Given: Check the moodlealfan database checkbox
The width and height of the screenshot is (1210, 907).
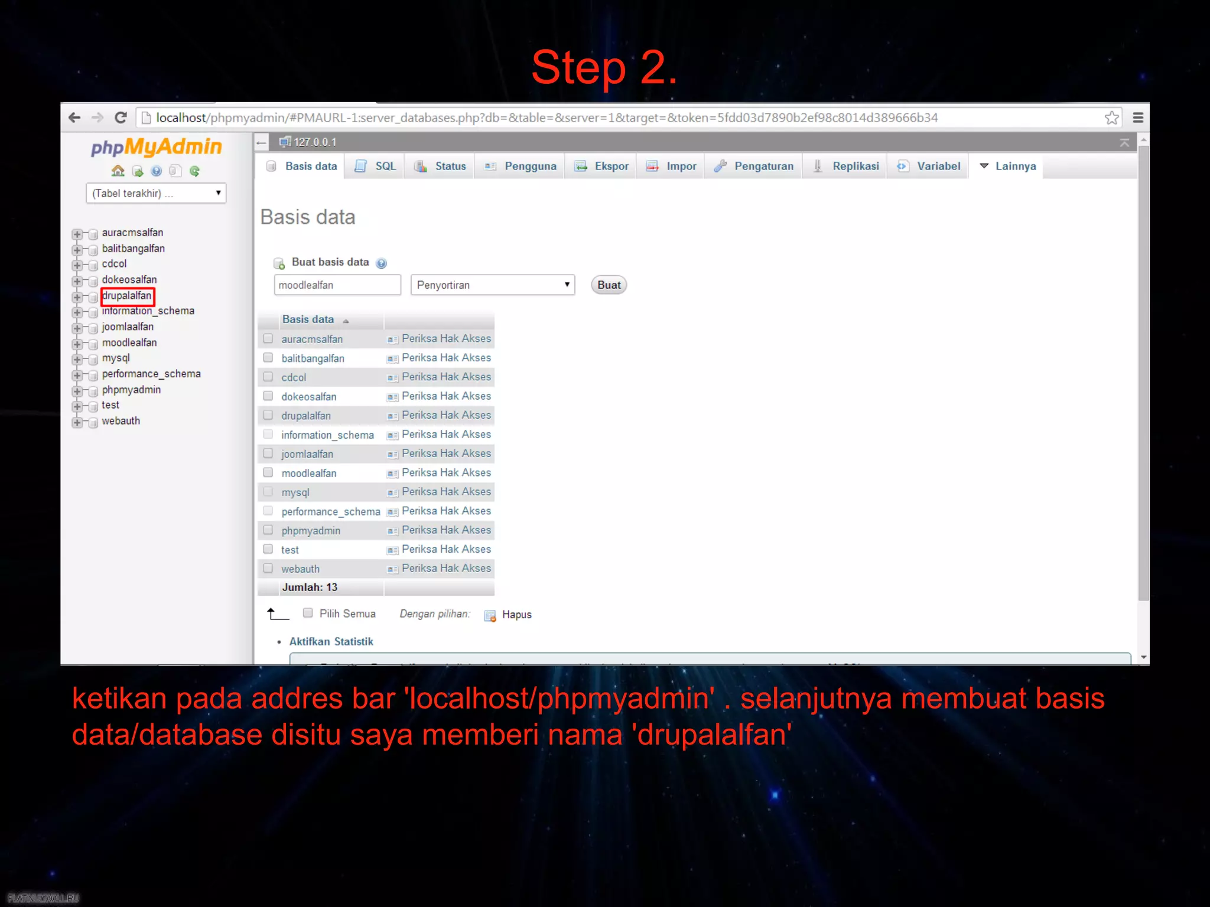Looking at the screenshot, I should point(268,472).
